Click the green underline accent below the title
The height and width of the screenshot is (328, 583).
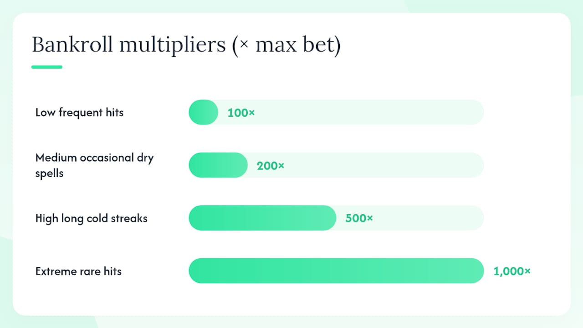pos(47,67)
